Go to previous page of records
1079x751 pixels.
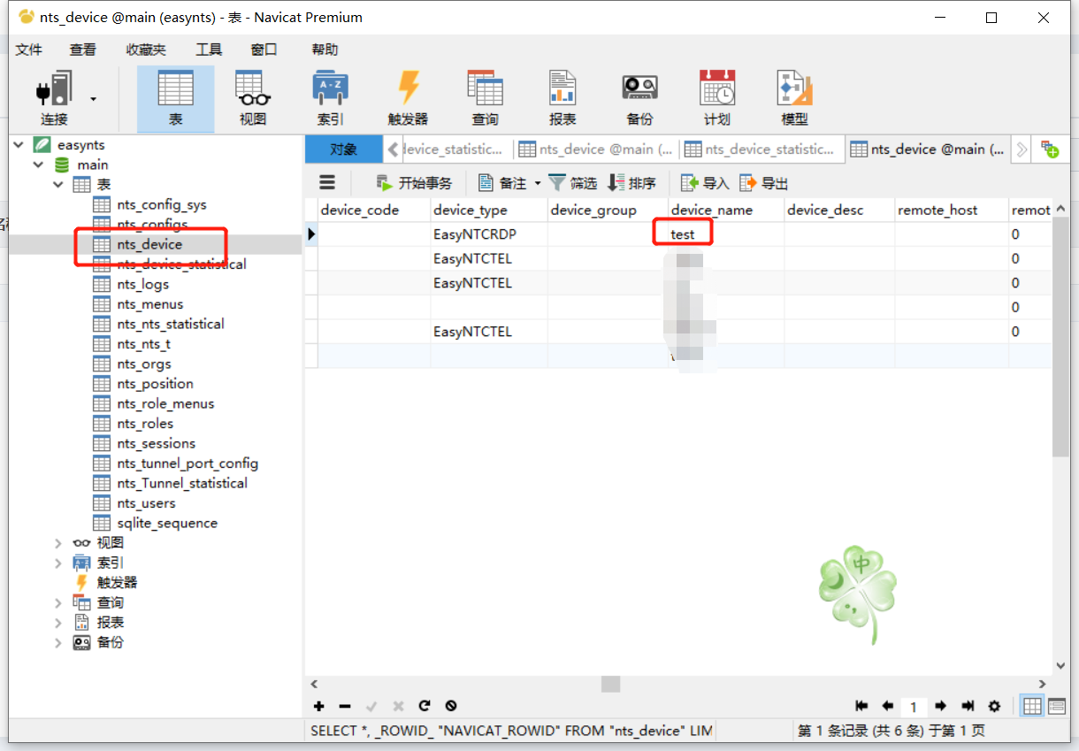pyautogui.click(x=888, y=706)
